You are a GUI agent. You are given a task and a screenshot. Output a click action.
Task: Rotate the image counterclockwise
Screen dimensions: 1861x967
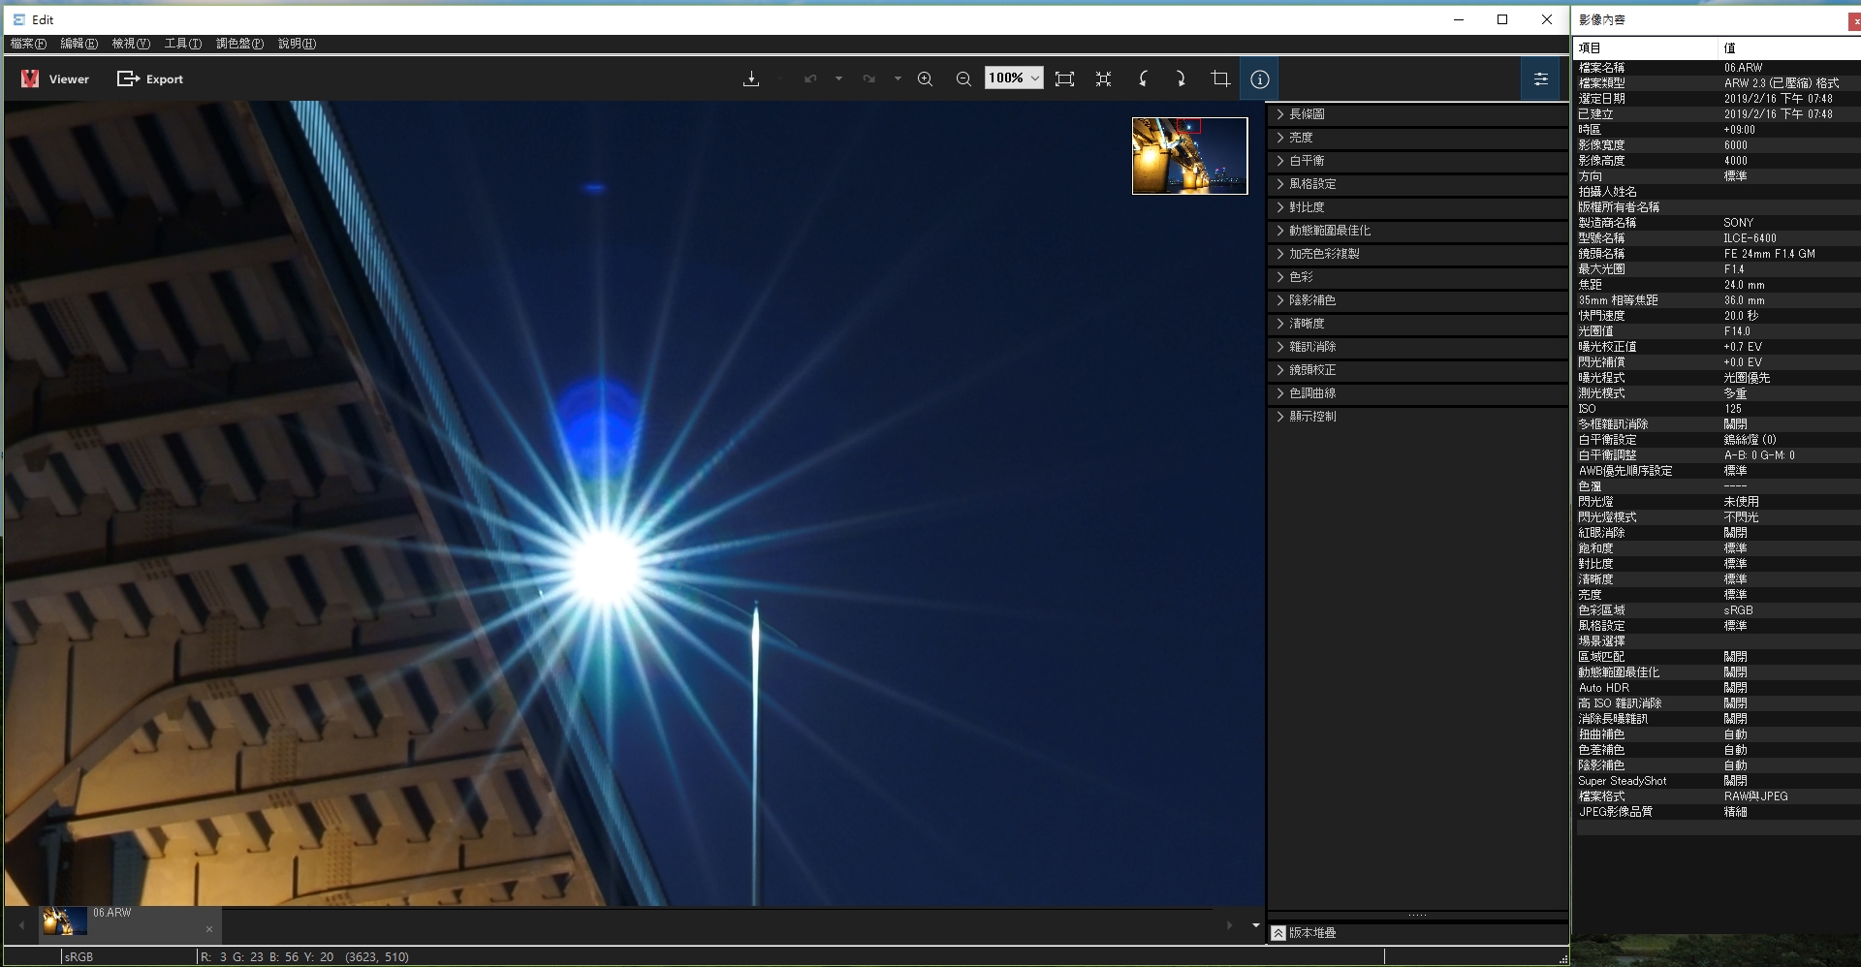(1144, 79)
